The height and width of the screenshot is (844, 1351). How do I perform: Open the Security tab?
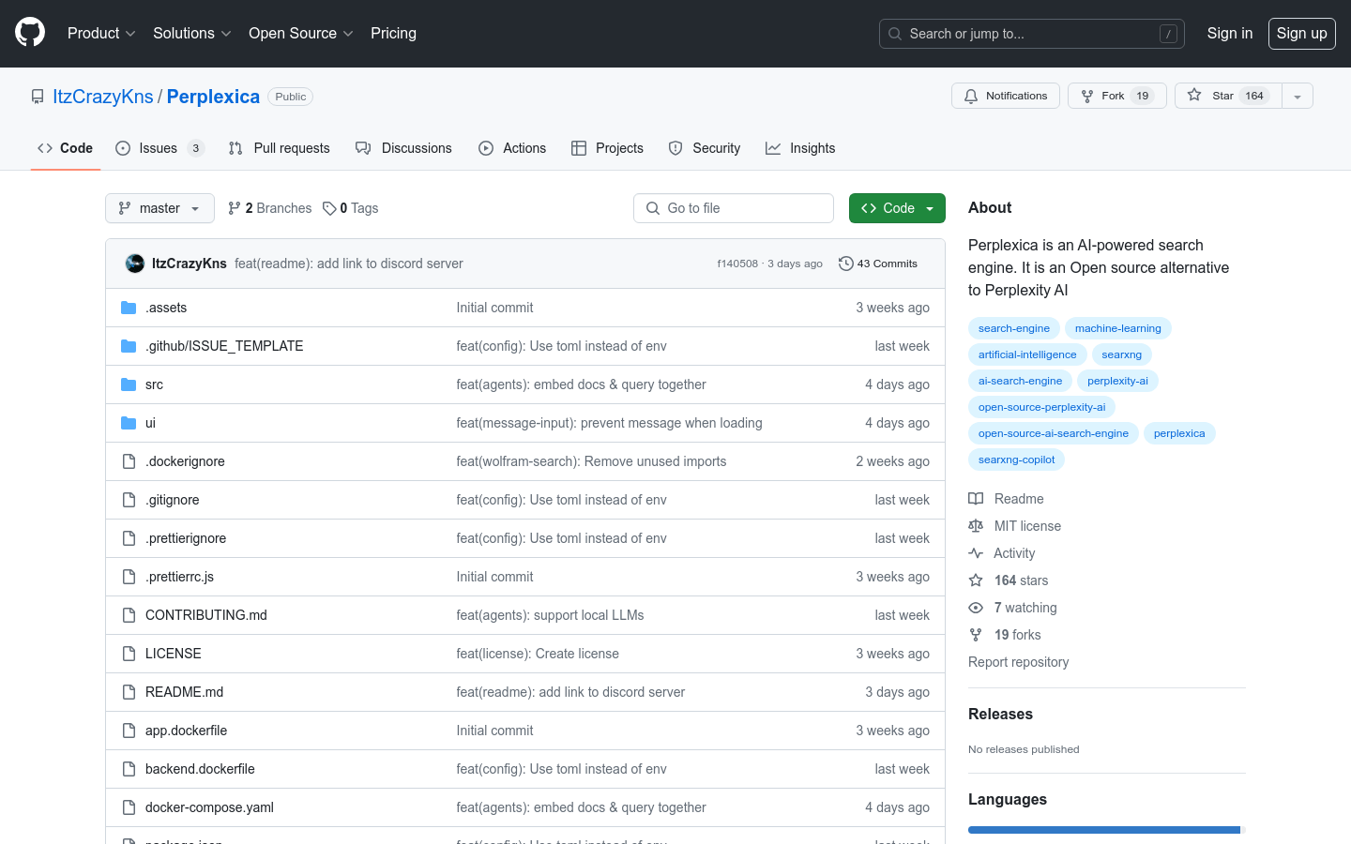(705, 148)
